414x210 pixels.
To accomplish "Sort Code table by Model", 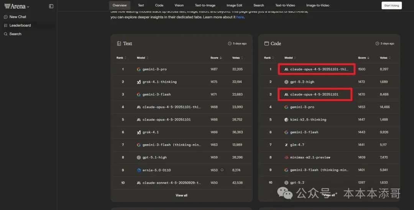I will click(290, 58).
